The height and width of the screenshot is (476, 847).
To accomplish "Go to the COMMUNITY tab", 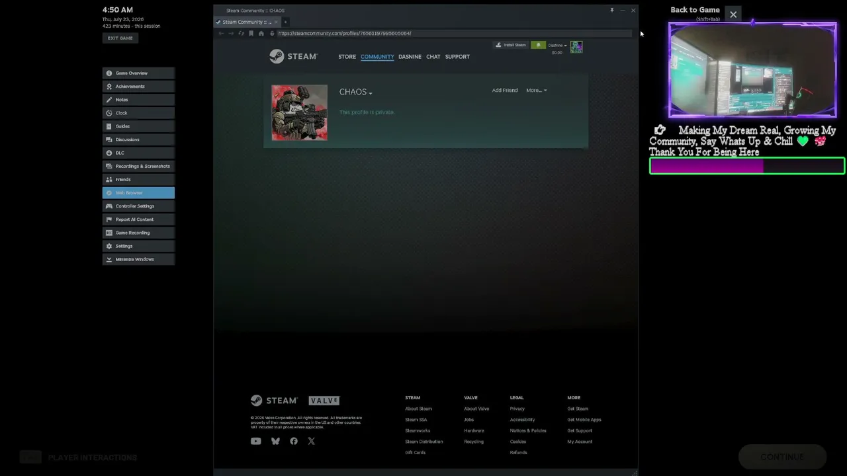I will (377, 57).
